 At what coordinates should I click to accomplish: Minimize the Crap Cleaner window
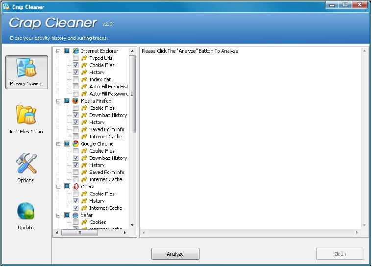pos(332,5)
